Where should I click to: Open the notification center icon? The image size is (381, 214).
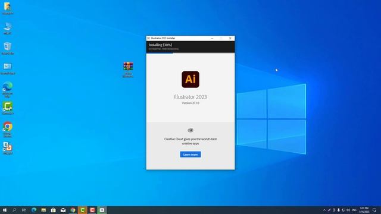pos(374,210)
